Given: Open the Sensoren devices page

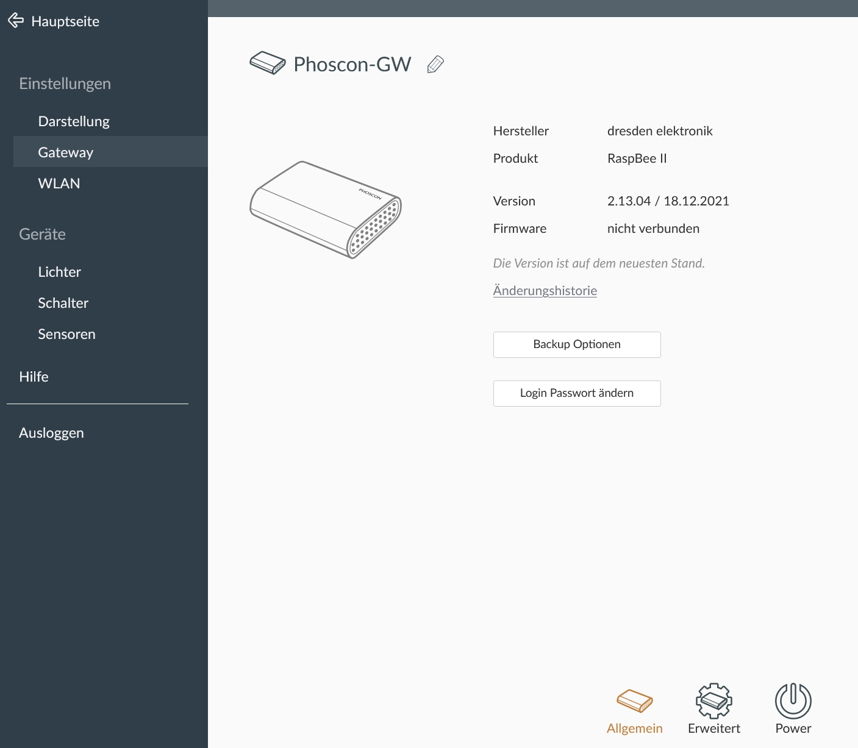Looking at the screenshot, I should pos(67,334).
